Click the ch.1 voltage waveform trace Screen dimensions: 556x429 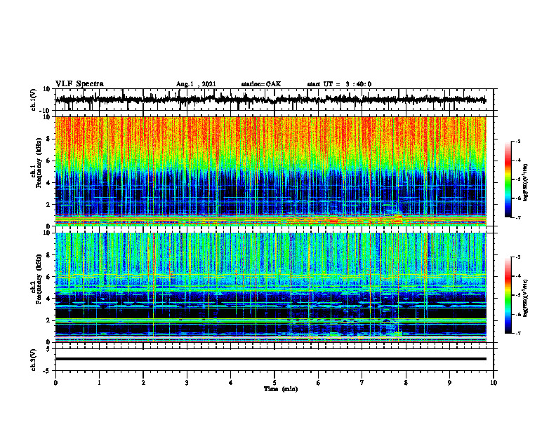pyautogui.click(x=271, y=100)
